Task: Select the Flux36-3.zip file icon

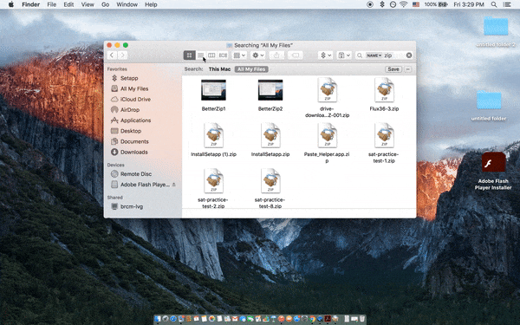Action: (x=384, y=89)
